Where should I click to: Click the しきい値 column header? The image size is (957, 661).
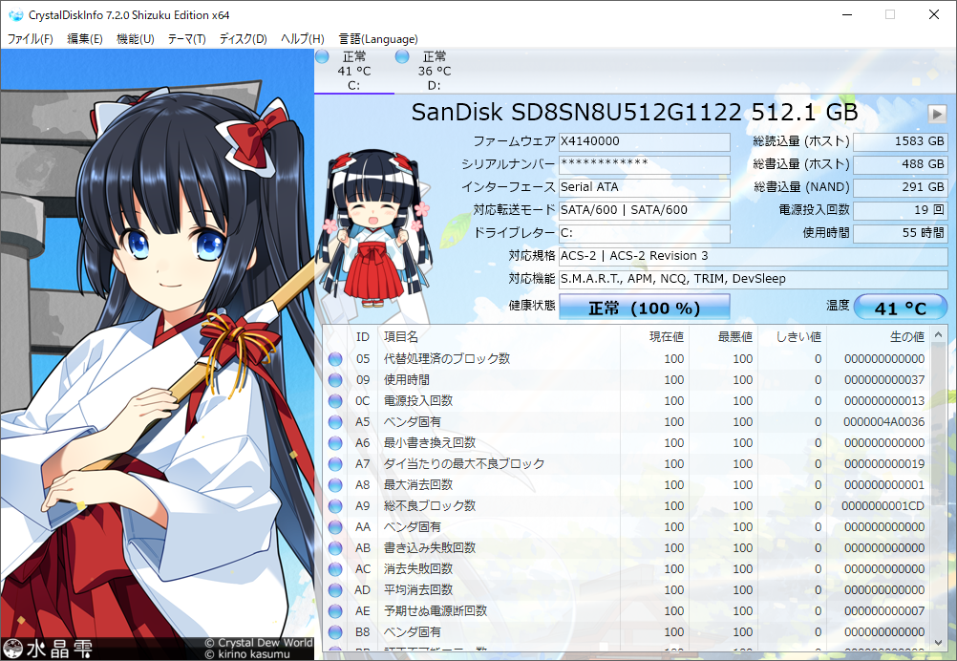792,337
